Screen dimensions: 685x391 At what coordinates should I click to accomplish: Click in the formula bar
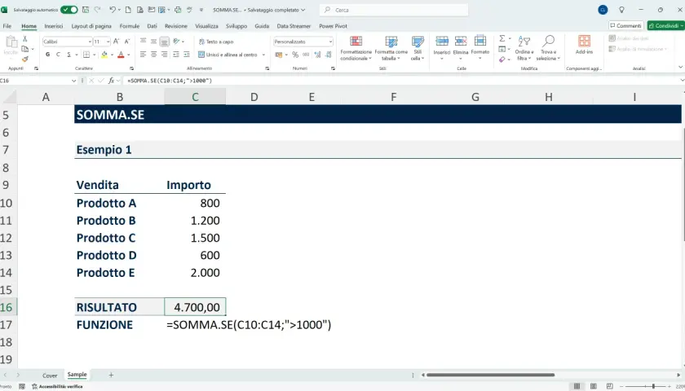click(x=402, y=81)
